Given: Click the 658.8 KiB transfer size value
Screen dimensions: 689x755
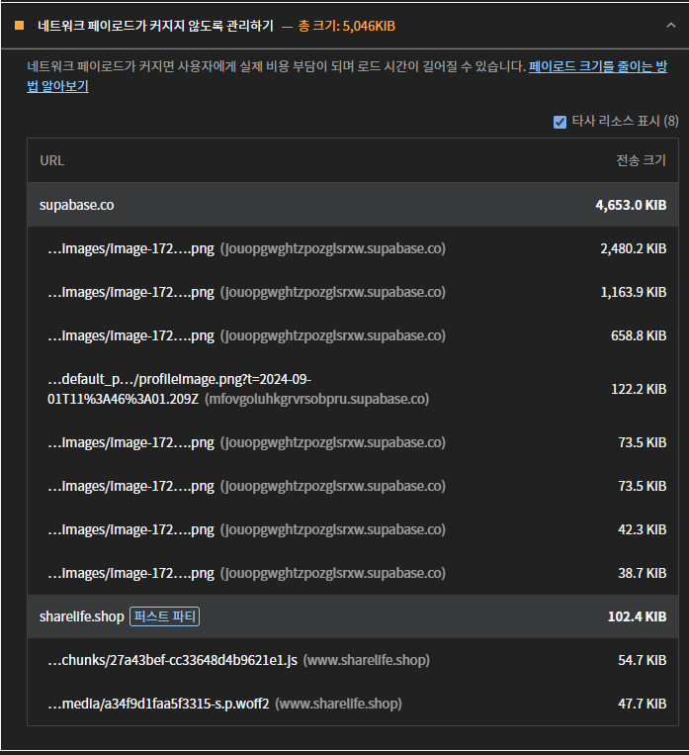Looking at the screenshot, I should [x=639, y=335].
